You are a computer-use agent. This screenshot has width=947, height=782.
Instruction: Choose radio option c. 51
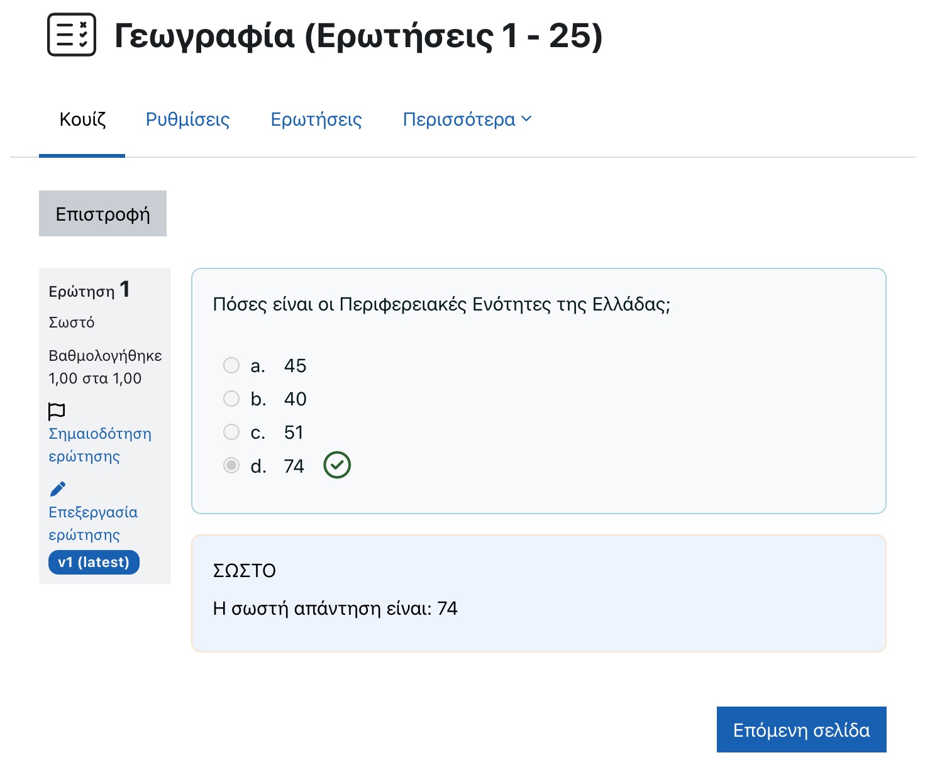tap(231, 432)
